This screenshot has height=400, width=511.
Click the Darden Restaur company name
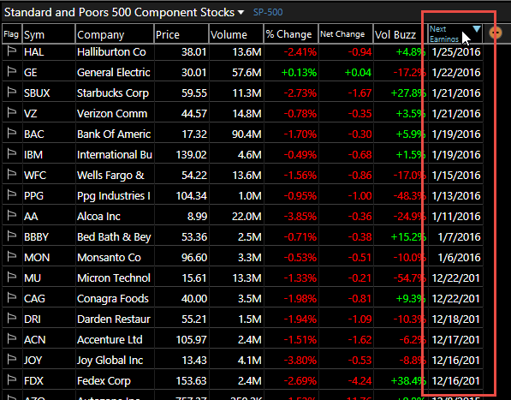click(114, 319)
